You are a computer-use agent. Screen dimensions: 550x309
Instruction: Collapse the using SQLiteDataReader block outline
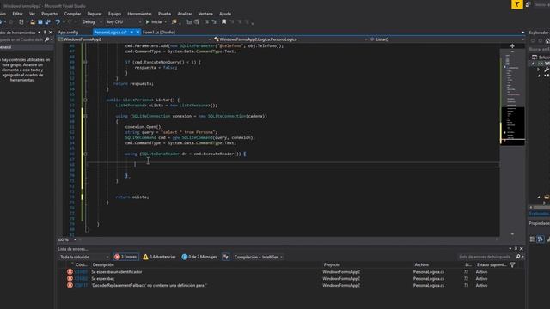click(x=85, y=154)
